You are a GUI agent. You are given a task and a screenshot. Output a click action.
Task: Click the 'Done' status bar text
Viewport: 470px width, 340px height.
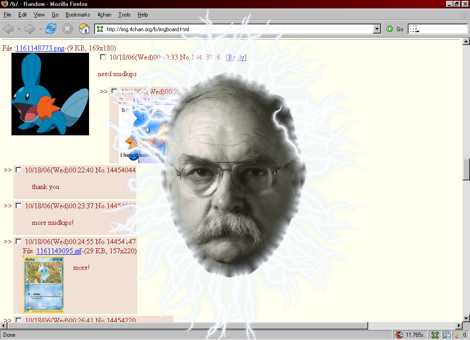(9, 335)
